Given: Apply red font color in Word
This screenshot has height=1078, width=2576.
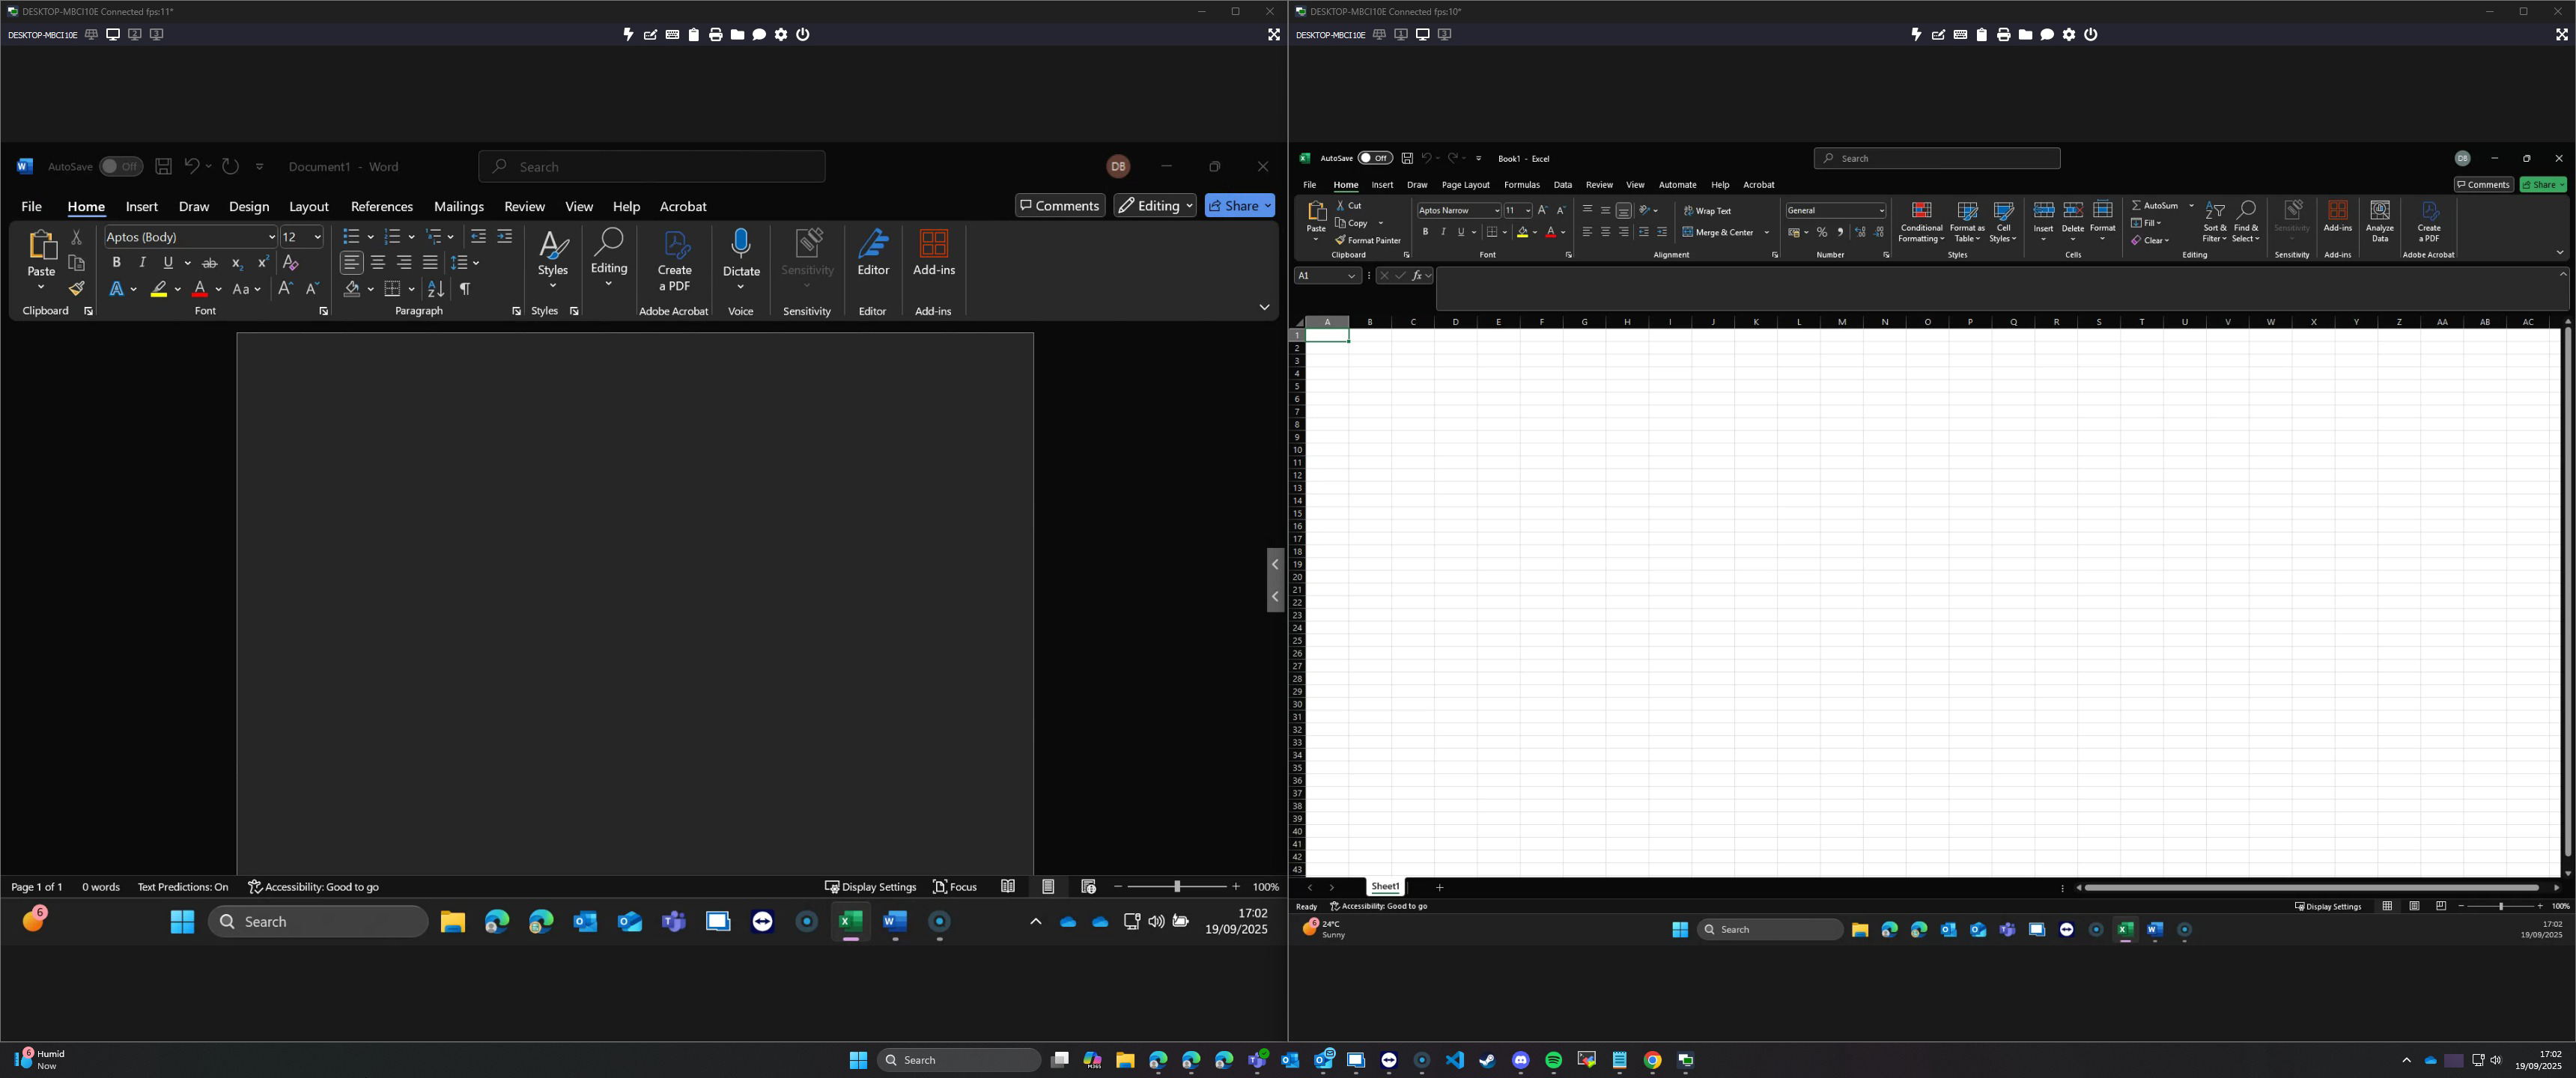Looking at the screenshot, I should (x=199, y=289).
